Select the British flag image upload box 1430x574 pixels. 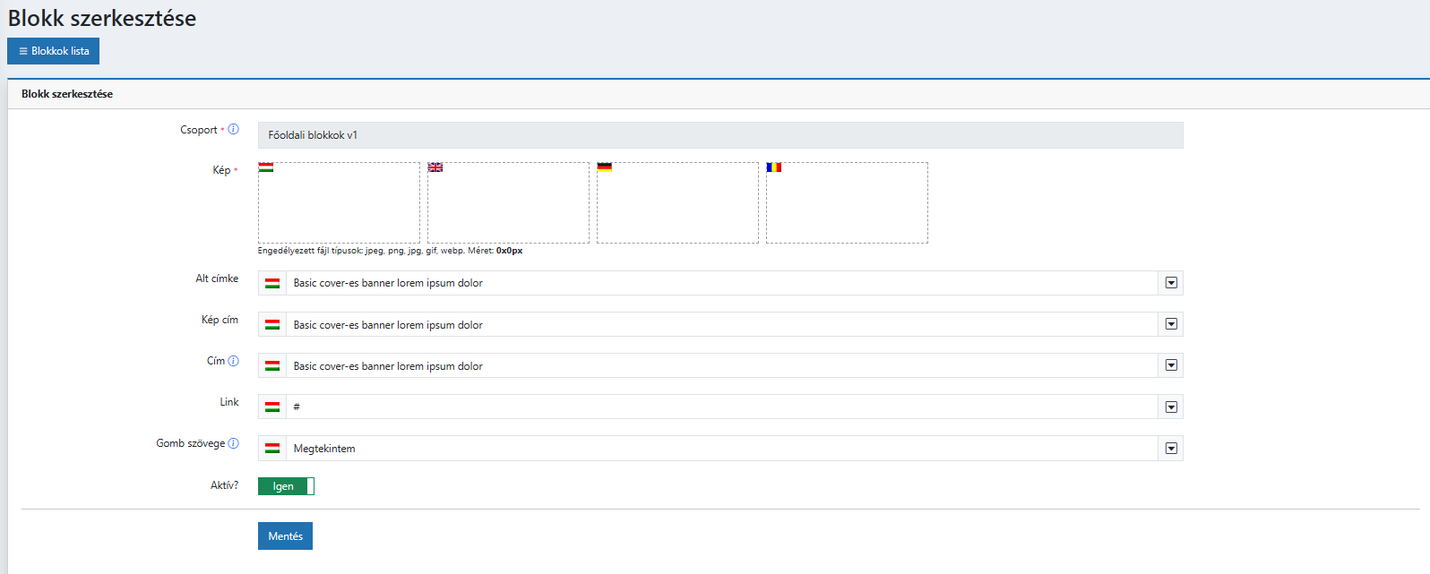click(x=508, y=203)
